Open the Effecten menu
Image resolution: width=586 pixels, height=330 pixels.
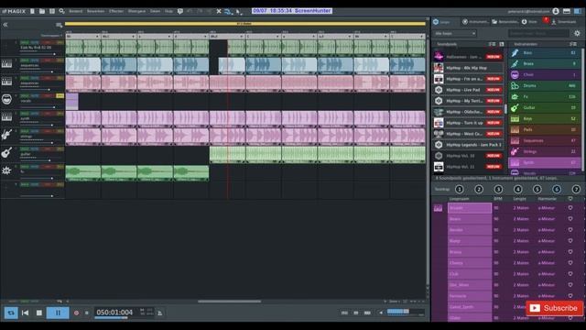click(x=116, y=11)
